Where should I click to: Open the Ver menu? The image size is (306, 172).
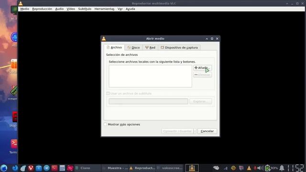120,9
